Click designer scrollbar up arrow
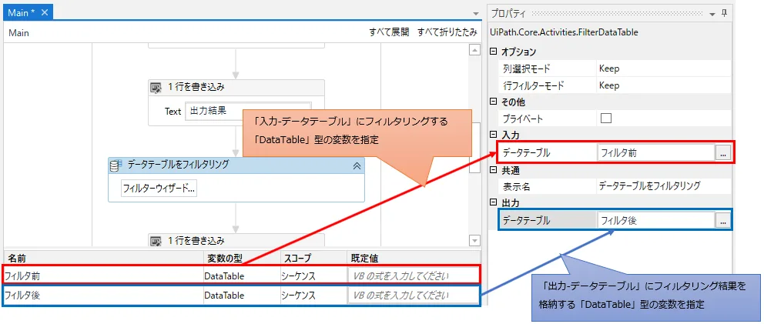 (474, 50)
